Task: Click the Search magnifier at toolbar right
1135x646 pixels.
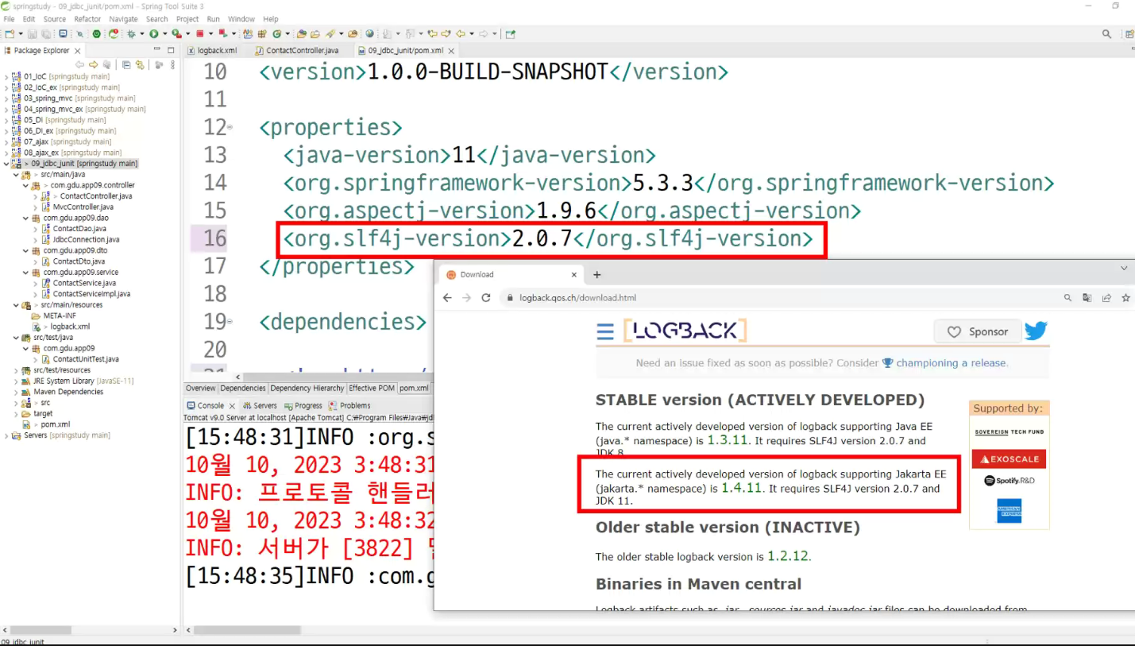Action: click(x=1106, y=34)
